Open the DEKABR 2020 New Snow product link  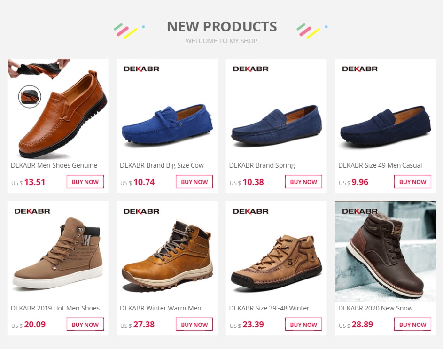click(x=375, y=308)
